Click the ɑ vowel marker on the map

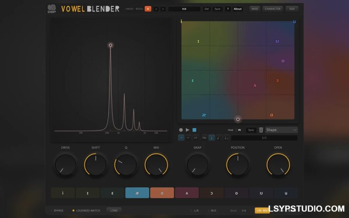click(x=271, y=115)
